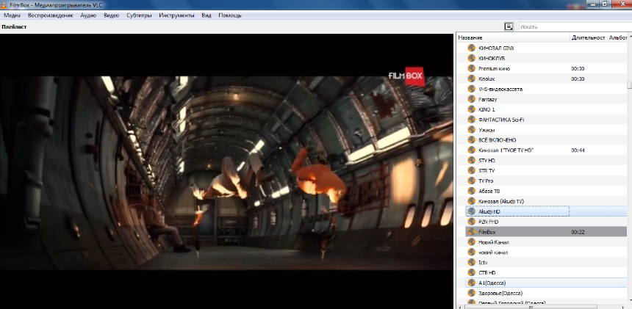Open the Инструменты menu
The image size is (632, 309).
click(x=176, y=15)
